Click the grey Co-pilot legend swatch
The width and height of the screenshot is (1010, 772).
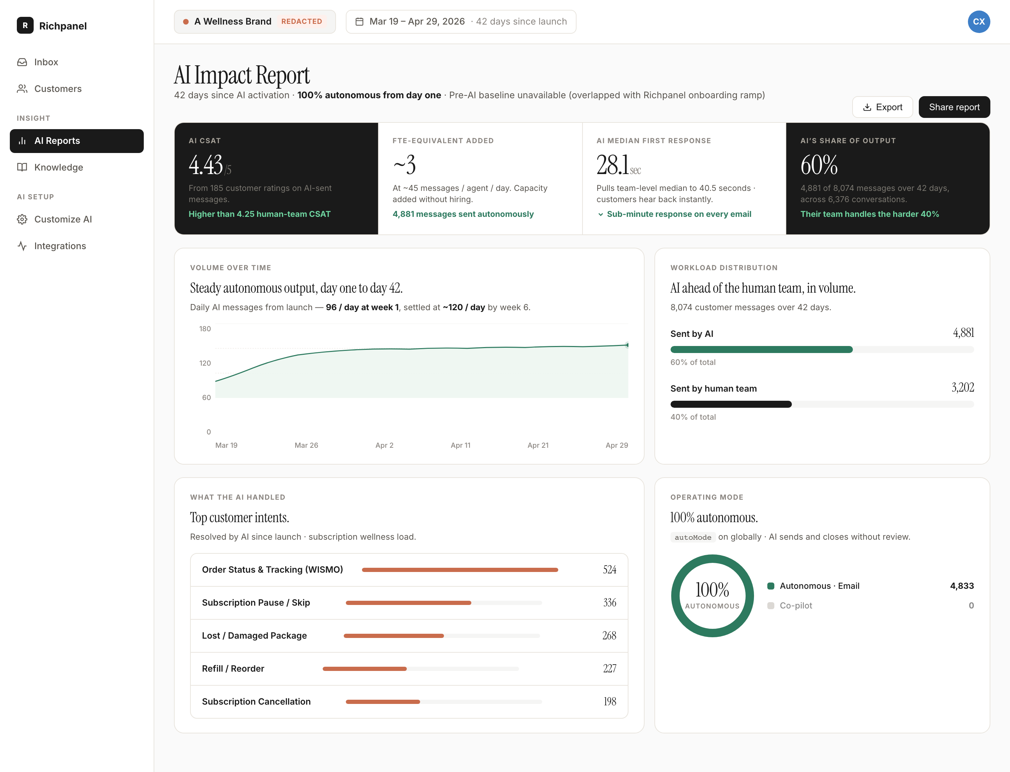(771, 606)
